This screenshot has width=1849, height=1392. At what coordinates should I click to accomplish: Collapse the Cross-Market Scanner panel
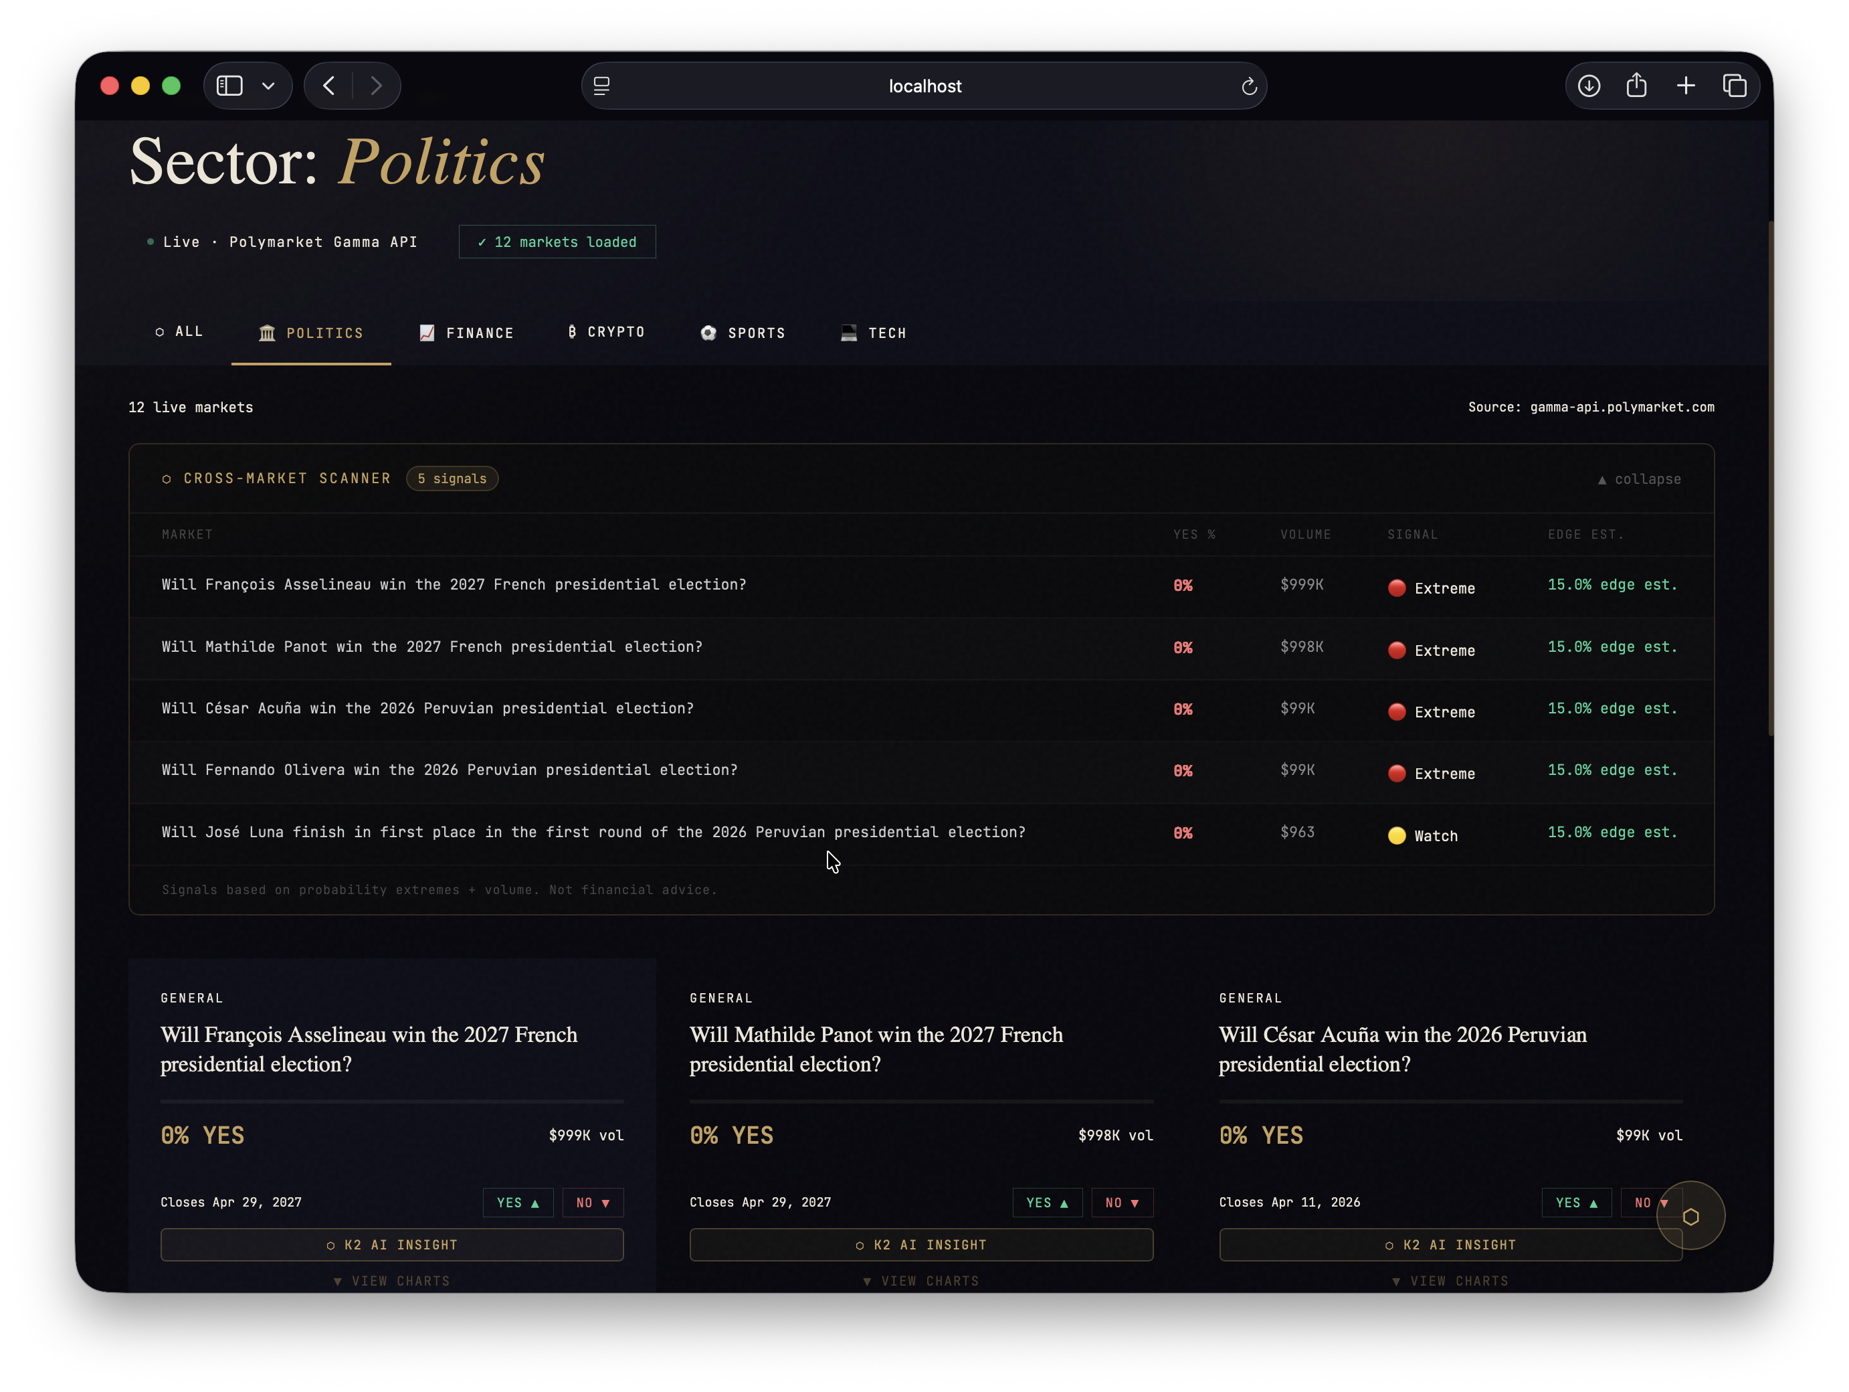(1639, 479)
